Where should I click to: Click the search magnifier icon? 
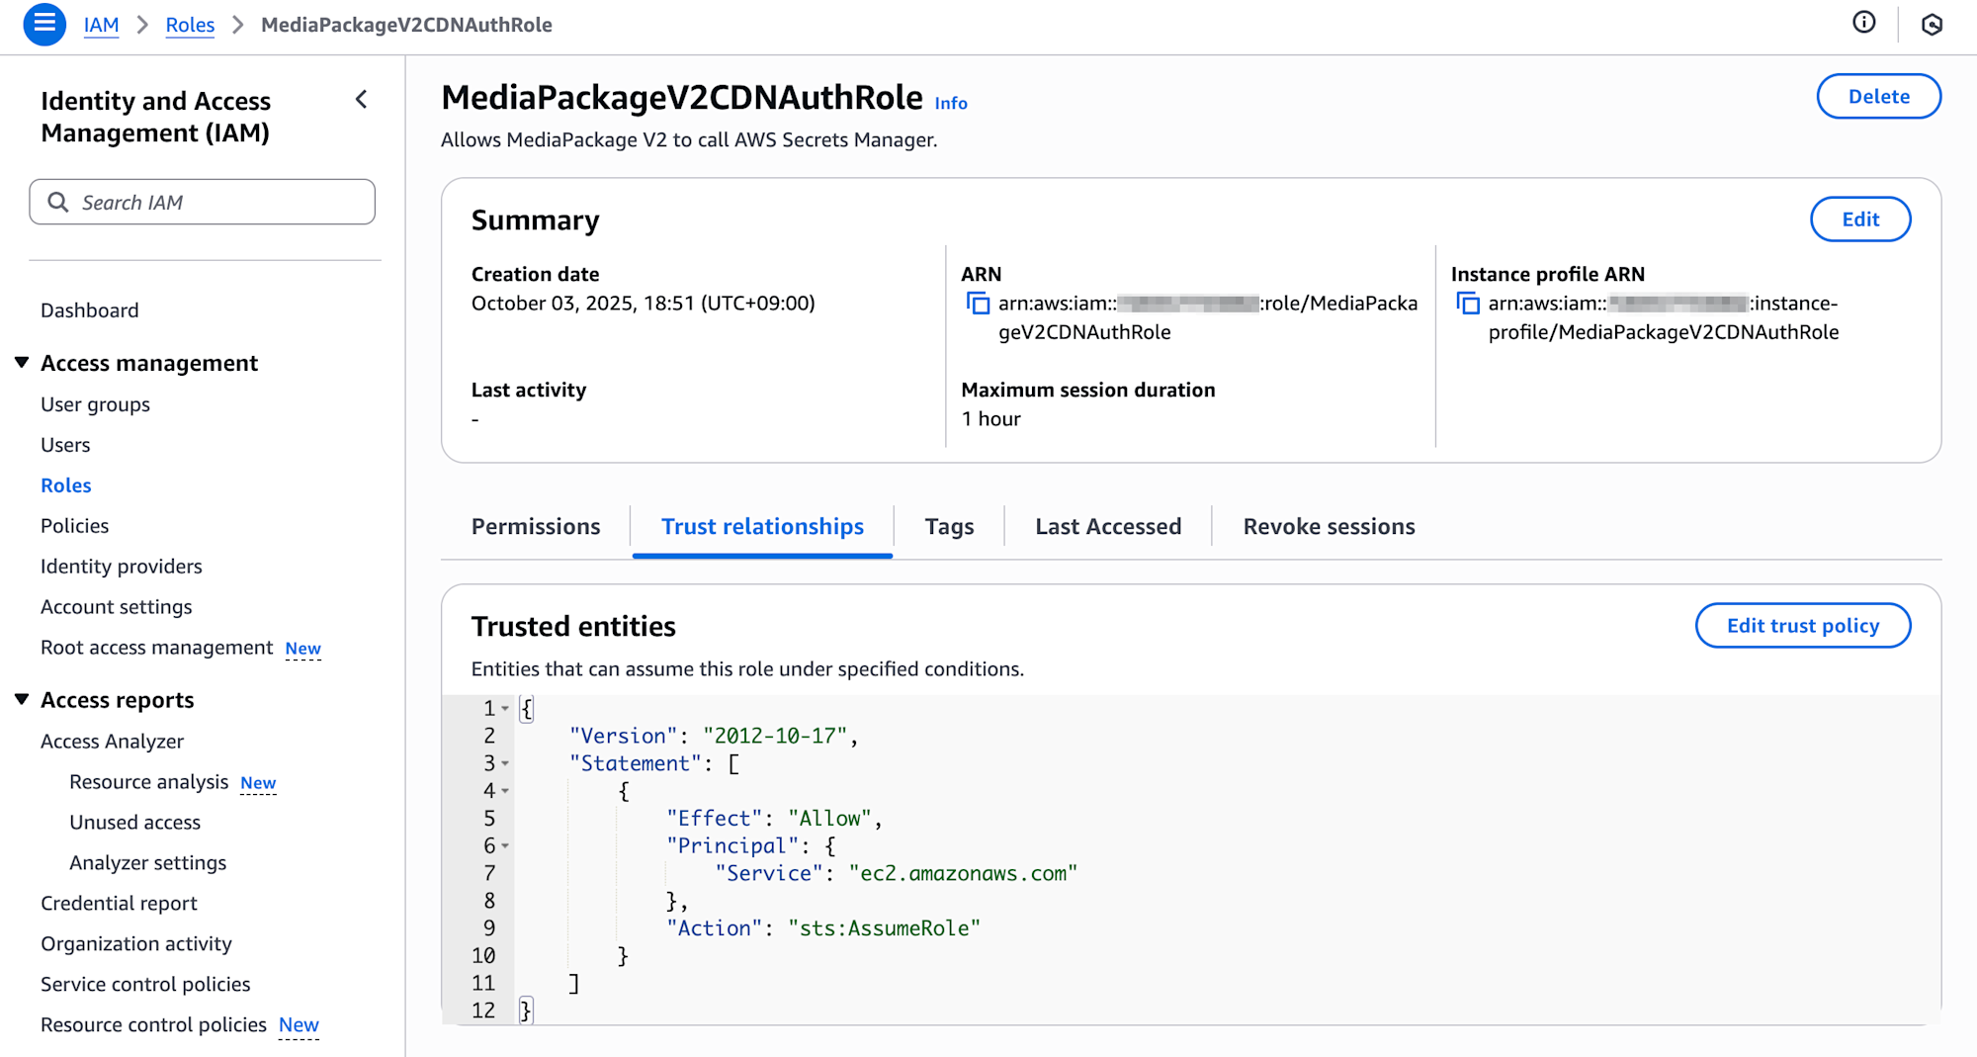tap(58, 203)
